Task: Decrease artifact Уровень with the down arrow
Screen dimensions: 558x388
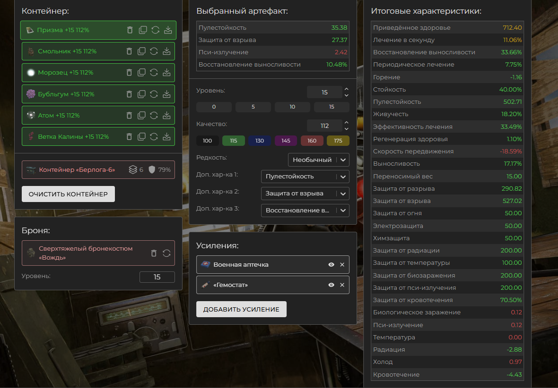Action: click(x=346, y=95)
